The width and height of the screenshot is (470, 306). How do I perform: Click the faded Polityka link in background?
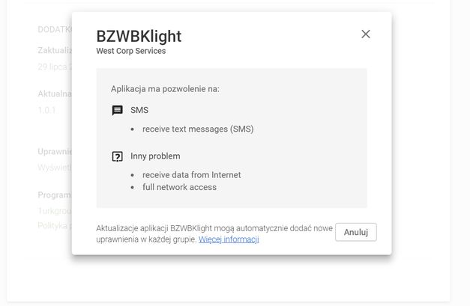coord(55,225)
